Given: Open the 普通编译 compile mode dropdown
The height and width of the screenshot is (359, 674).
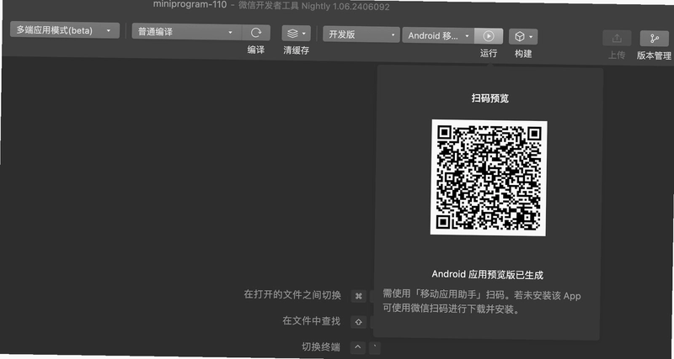Looking at the screenshot, I should [187, 32].
